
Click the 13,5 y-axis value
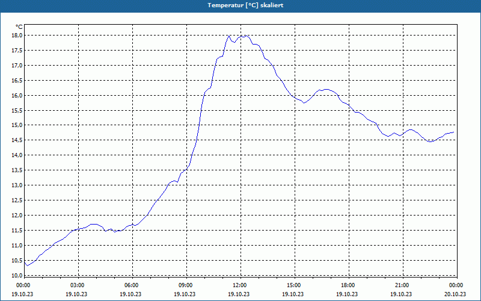[x=17, y=170]
